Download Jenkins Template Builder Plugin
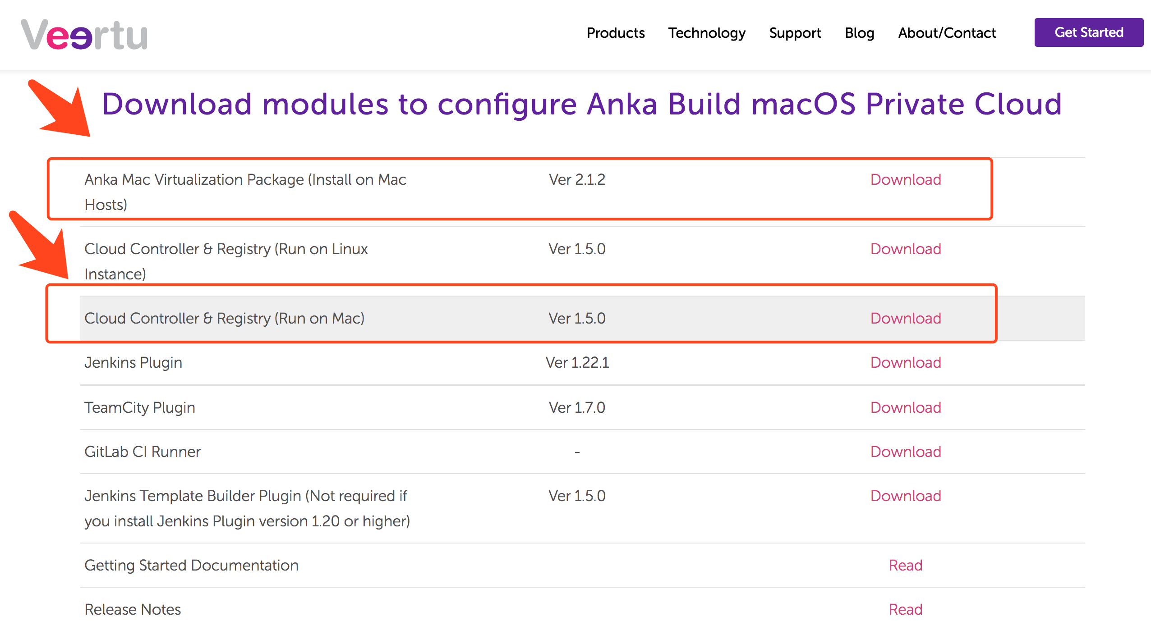Screen dimensions: 1151x621 click(906, 496)
